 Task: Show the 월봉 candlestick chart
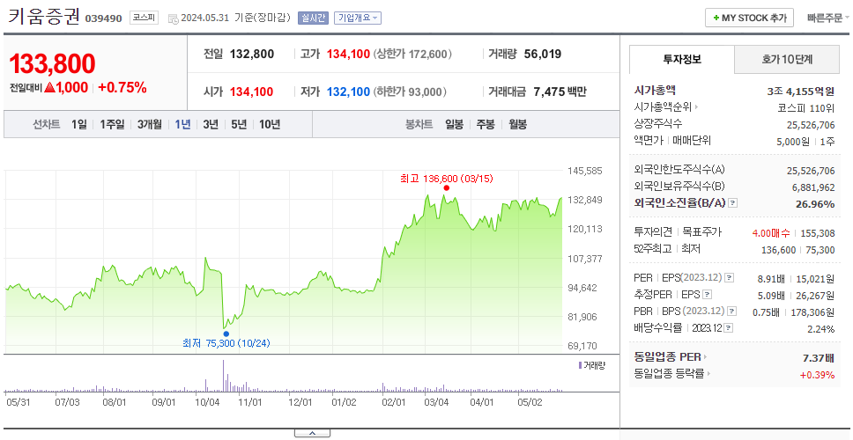(518, 124)
